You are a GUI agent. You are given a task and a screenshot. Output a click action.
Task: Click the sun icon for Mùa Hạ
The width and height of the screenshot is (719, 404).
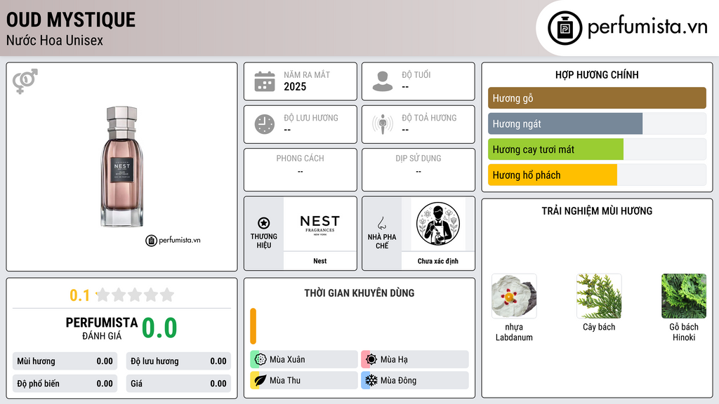pyautogui.click(x=371, y=360)
